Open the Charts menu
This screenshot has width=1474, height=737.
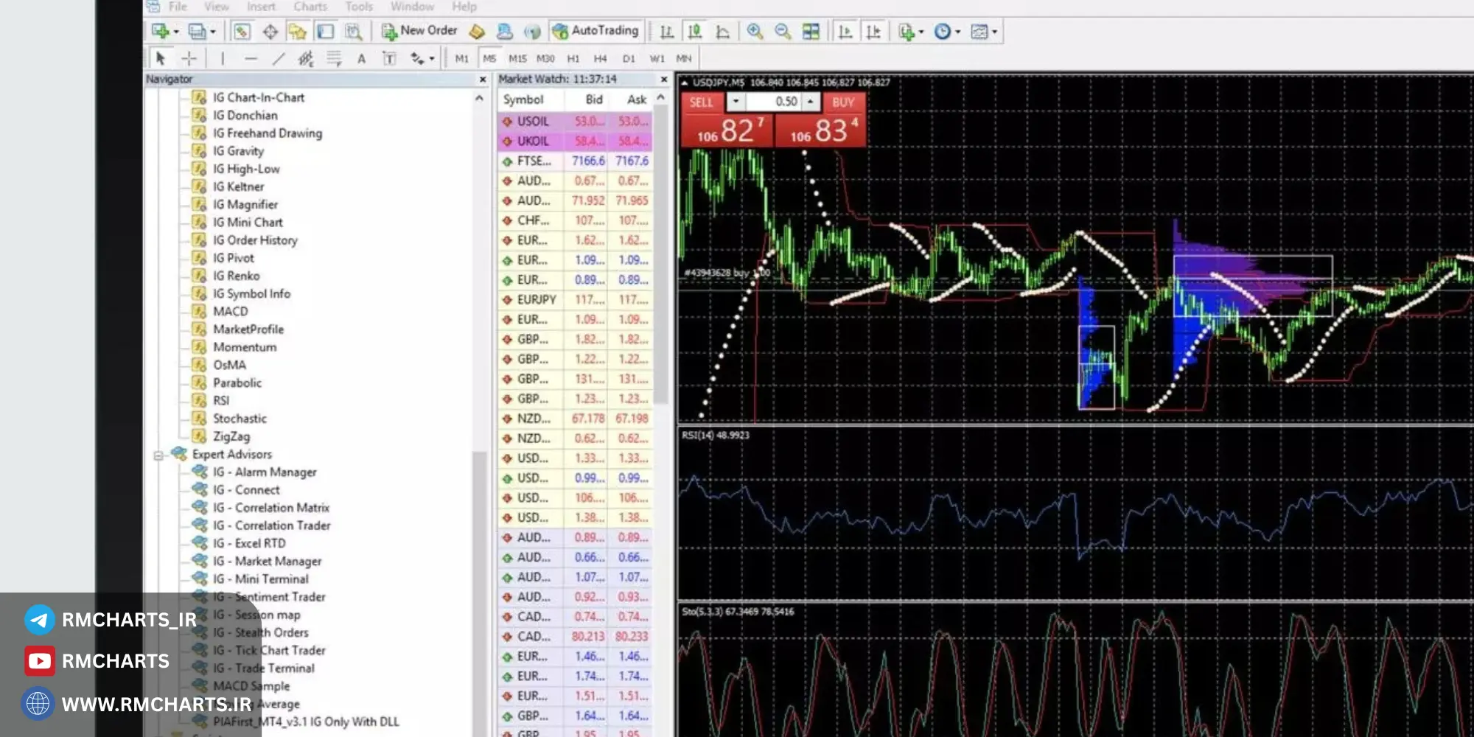310,7
